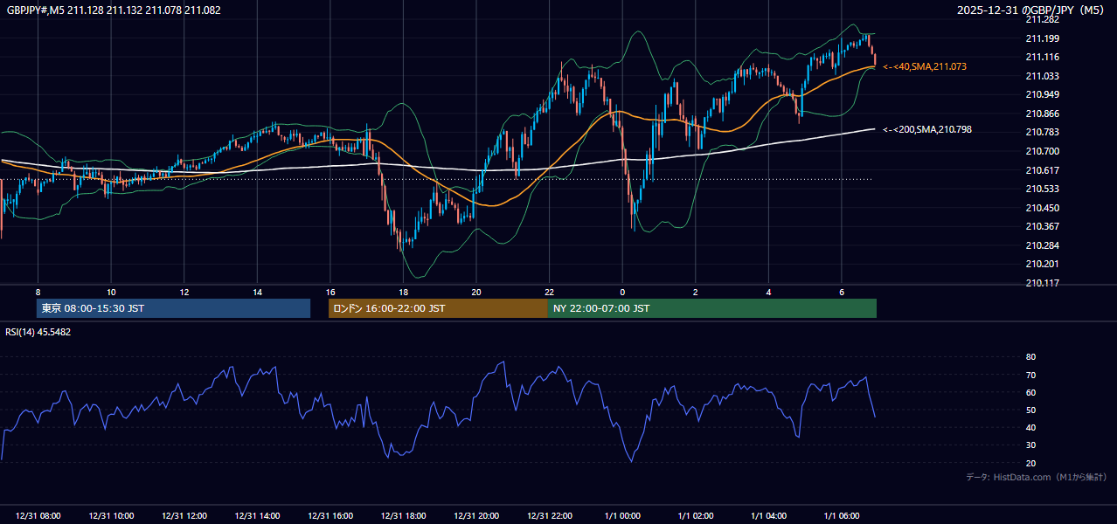The height and width of the screenshot is (524, 1117).
Task: Click the 東京 08:00-15:30 JST session bar
Action: click(x=174, y=308)
